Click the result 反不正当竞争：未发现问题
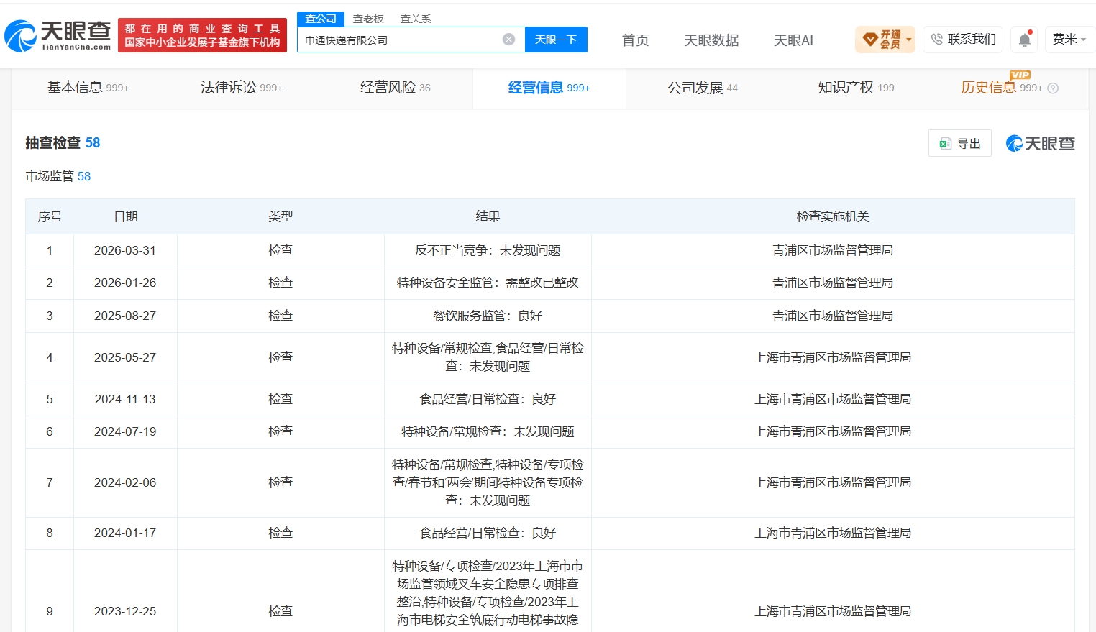Image resolution: width=1096 pixels, height=632 pixels. pos(488,250)
